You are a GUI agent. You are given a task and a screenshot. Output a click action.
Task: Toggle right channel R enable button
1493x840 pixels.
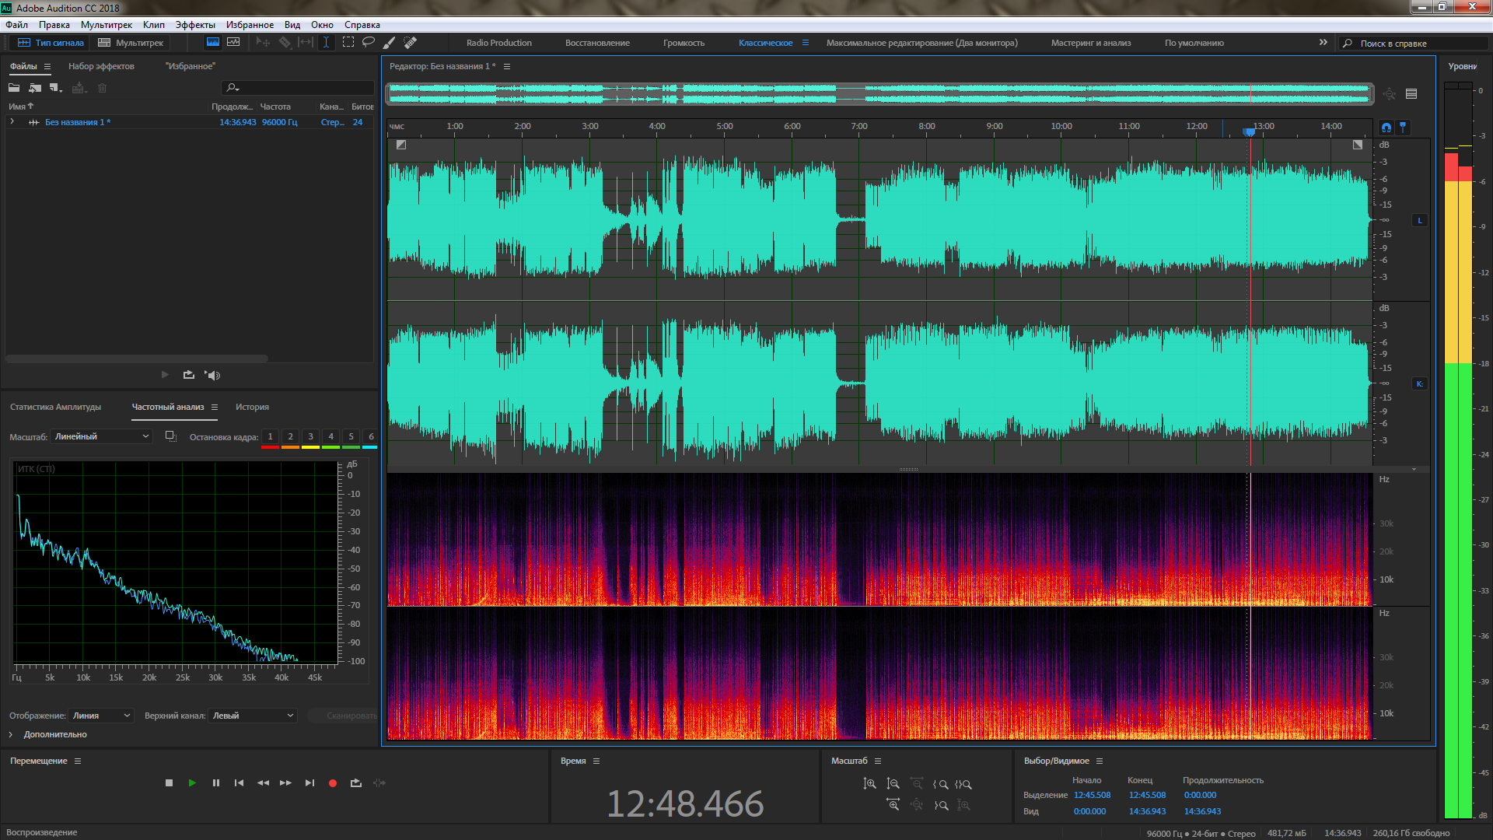tap(1420, 384)
